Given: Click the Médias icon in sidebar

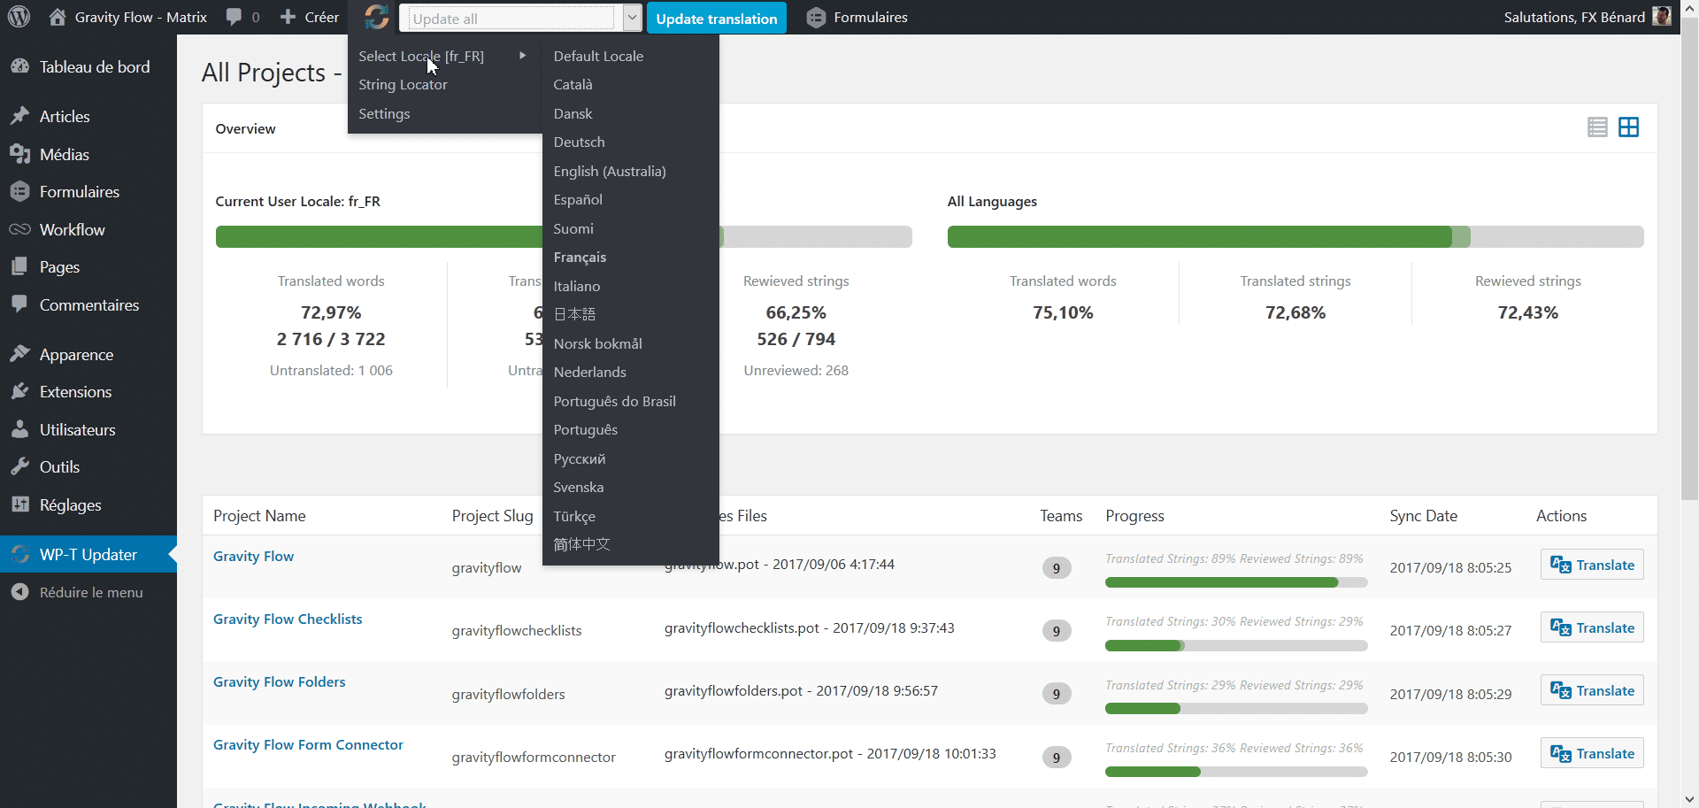Looking at the screenshot, I should coord(19,154).
